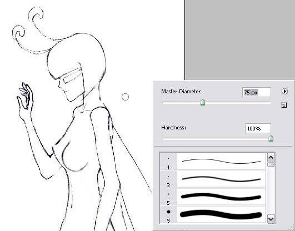Click the Hardness slider handle

click(x=271, y=138)
